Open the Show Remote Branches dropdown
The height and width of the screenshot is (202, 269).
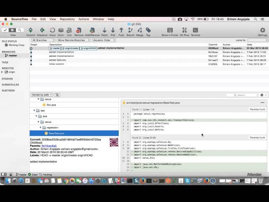point(74,40)
